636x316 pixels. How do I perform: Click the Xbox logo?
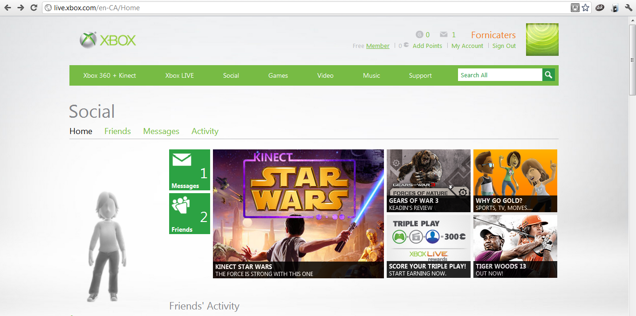pyautogui.click(x=108, y=40)
